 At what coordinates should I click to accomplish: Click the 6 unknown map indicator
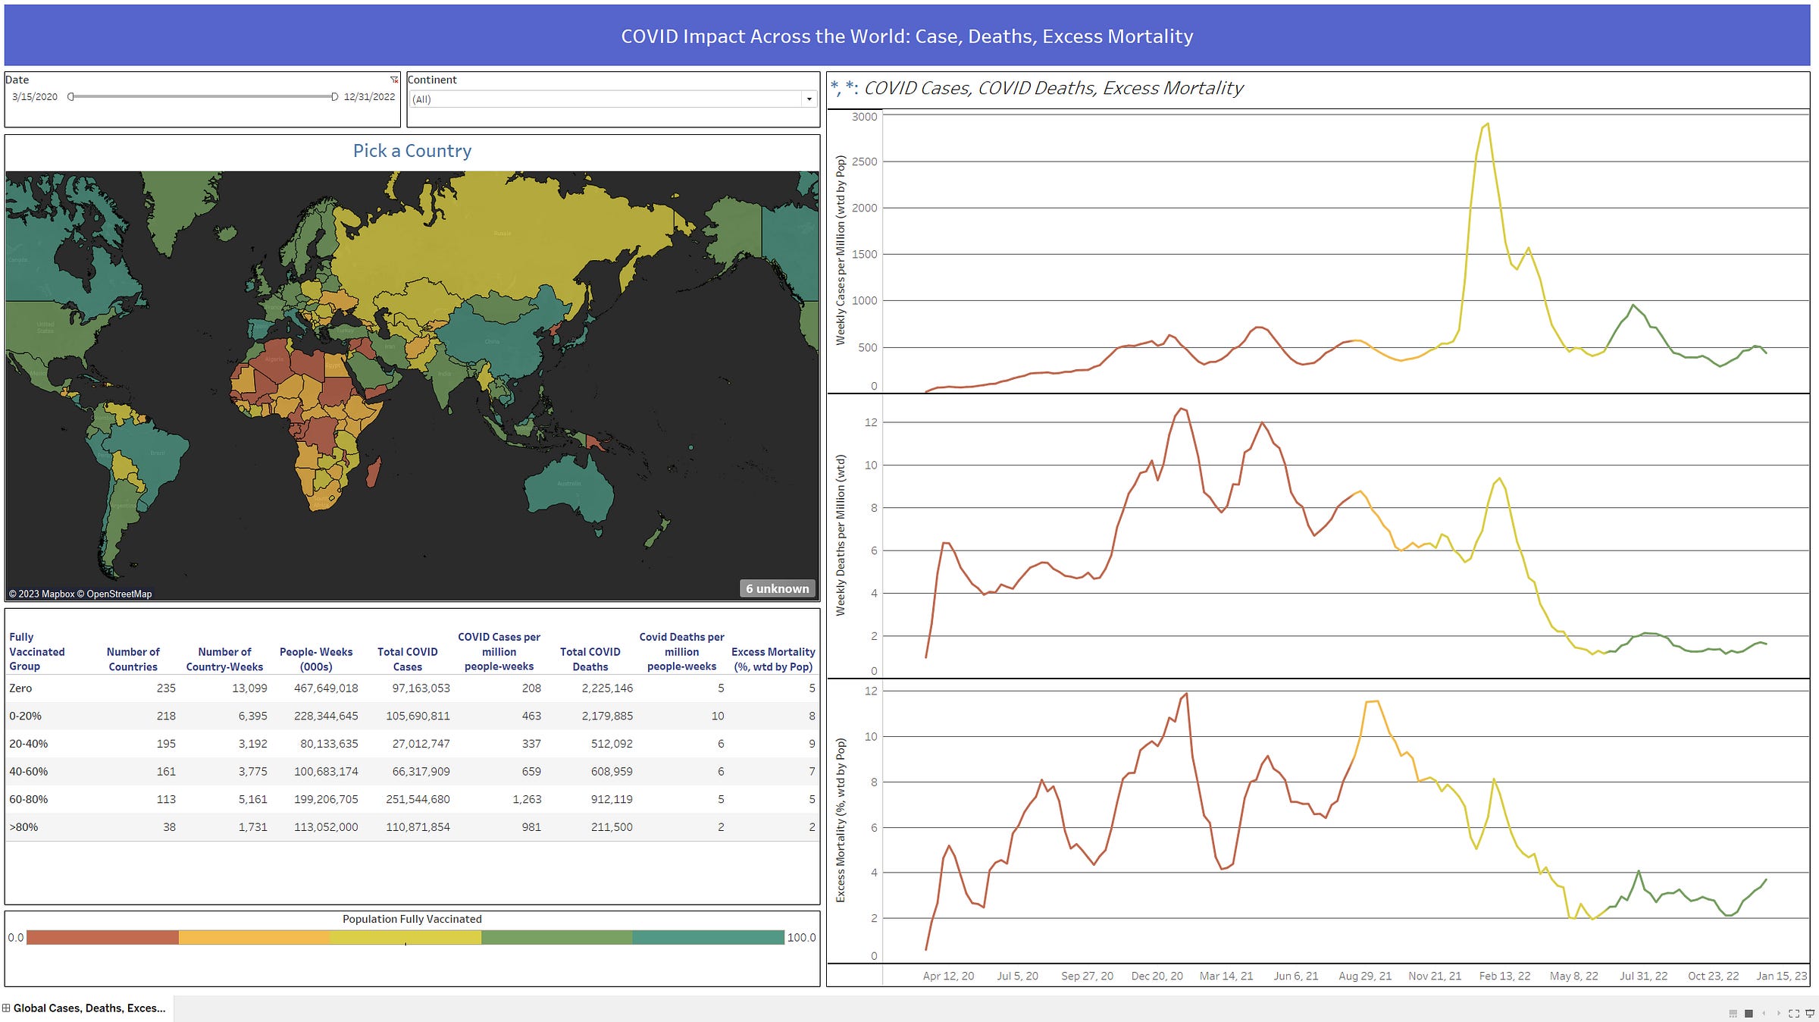click(777, 588)
